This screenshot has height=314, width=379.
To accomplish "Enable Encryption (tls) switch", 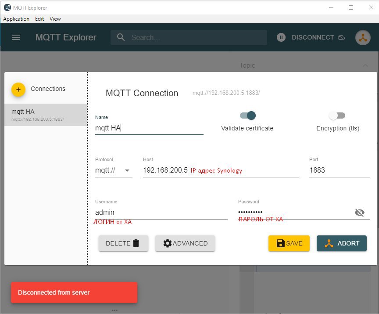I will pyautogui.click(x=337, y=115).
